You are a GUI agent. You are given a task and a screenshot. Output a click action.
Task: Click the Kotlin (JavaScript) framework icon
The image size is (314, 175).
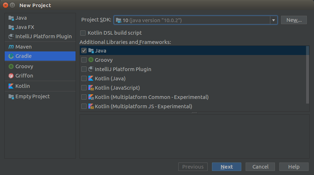(91, 88)
